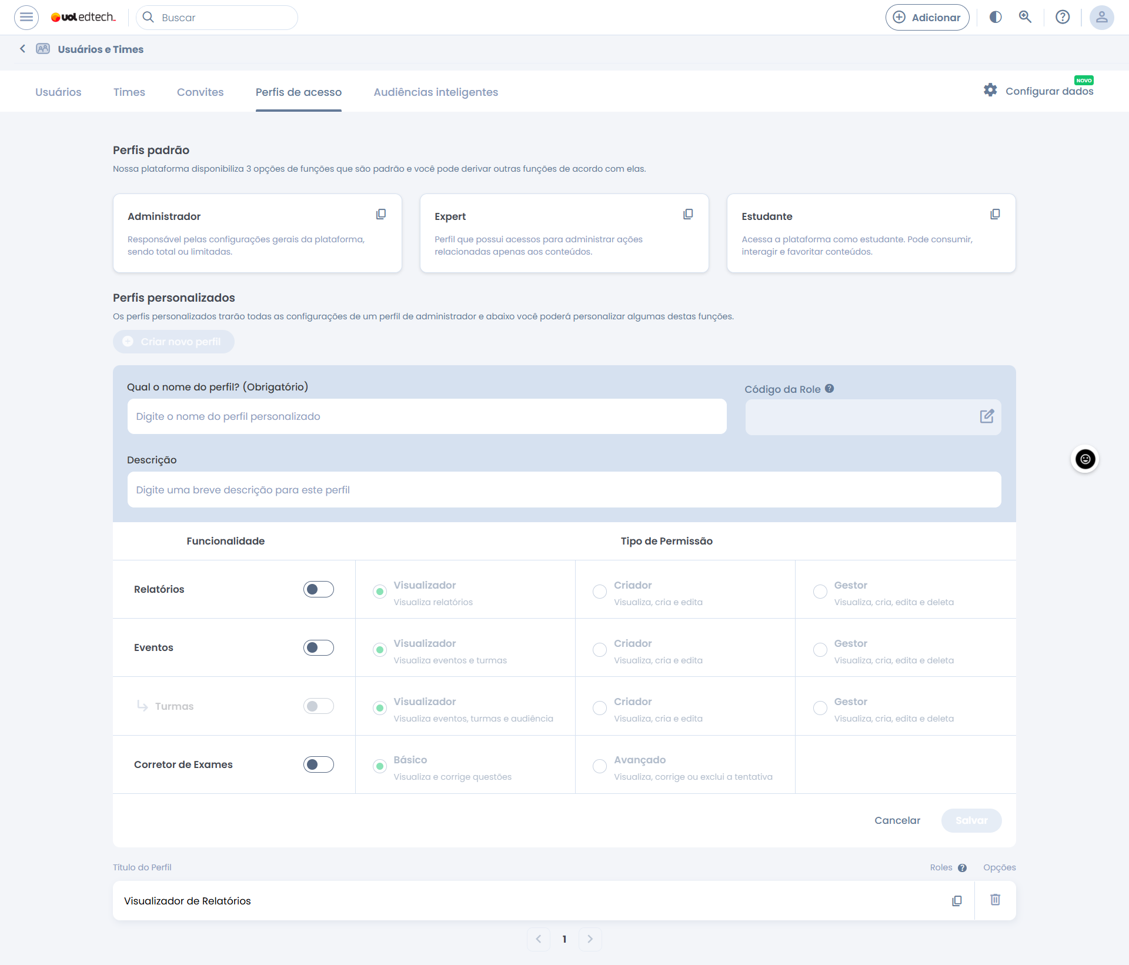
Task: Click the help question mark icon
Action: (1063, 17)
